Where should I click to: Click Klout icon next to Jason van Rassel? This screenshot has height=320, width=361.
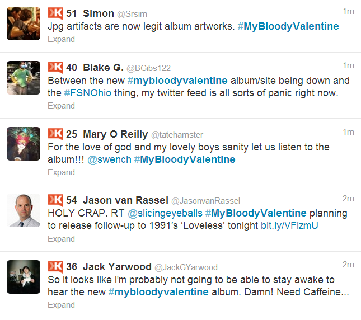[55, 200]
